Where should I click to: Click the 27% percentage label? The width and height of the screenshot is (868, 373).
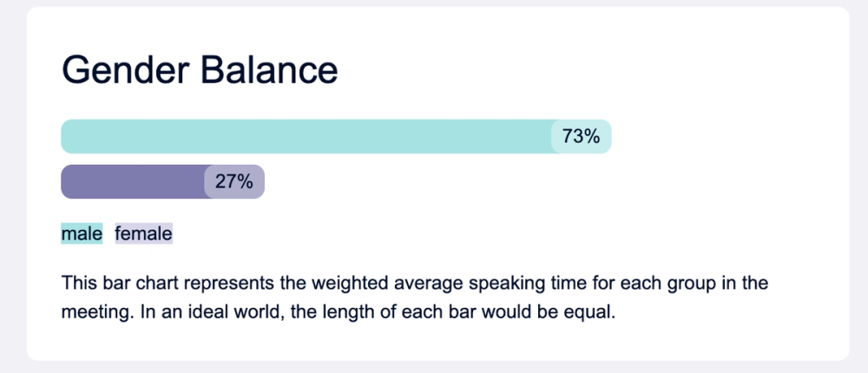click(234, 181)
